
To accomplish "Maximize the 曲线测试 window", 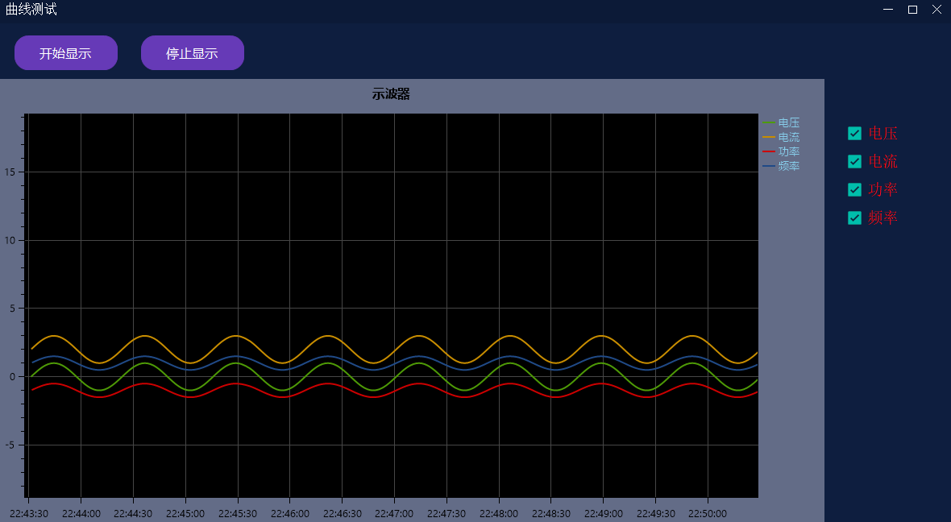I will [x=912, y=10].
